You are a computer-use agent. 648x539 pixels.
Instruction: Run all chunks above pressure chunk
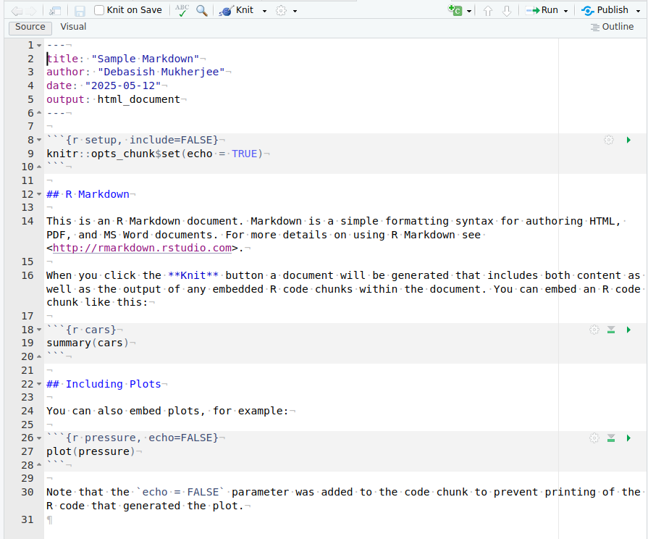611,438
